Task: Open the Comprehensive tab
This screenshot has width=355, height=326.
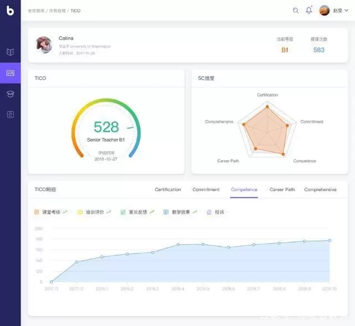Action: pyautogui.click(x=320, y=190)
